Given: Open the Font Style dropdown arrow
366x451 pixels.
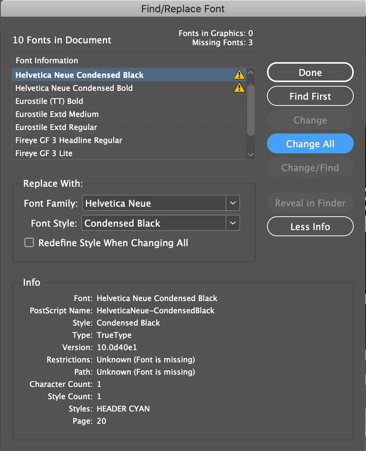Looking at the screenshot, I should 233,223.
